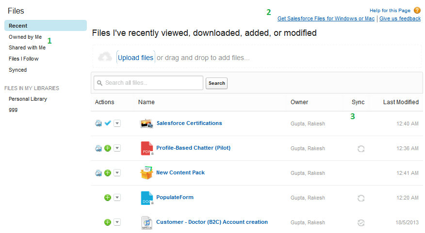Screen dimensions: 425x233
Task: Click the cloud upload icon
Action: (105, 57)
